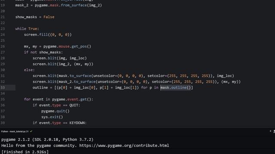Click line number 23 in gutter
The image size is (275, 154).
click(3, 29)
